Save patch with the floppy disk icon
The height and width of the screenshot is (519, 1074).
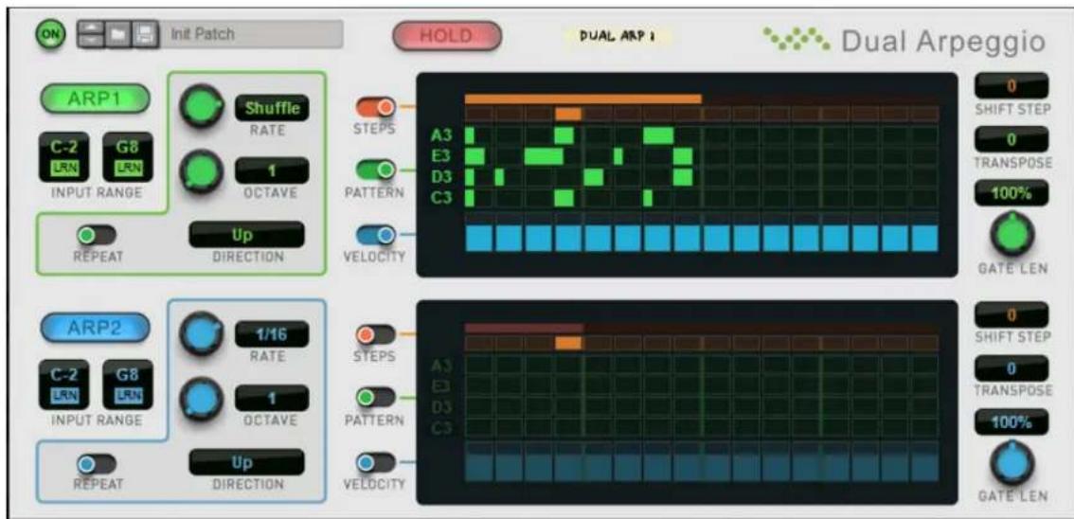coord(145,33)
